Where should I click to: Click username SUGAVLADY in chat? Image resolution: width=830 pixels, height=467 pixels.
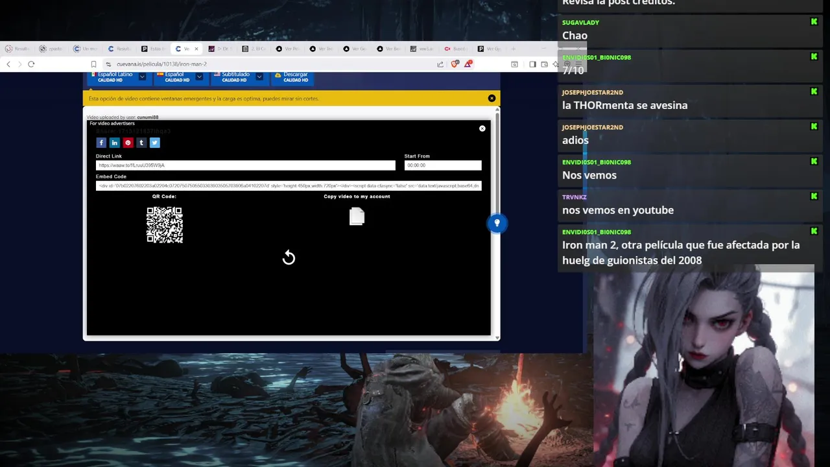coord(580,23)
